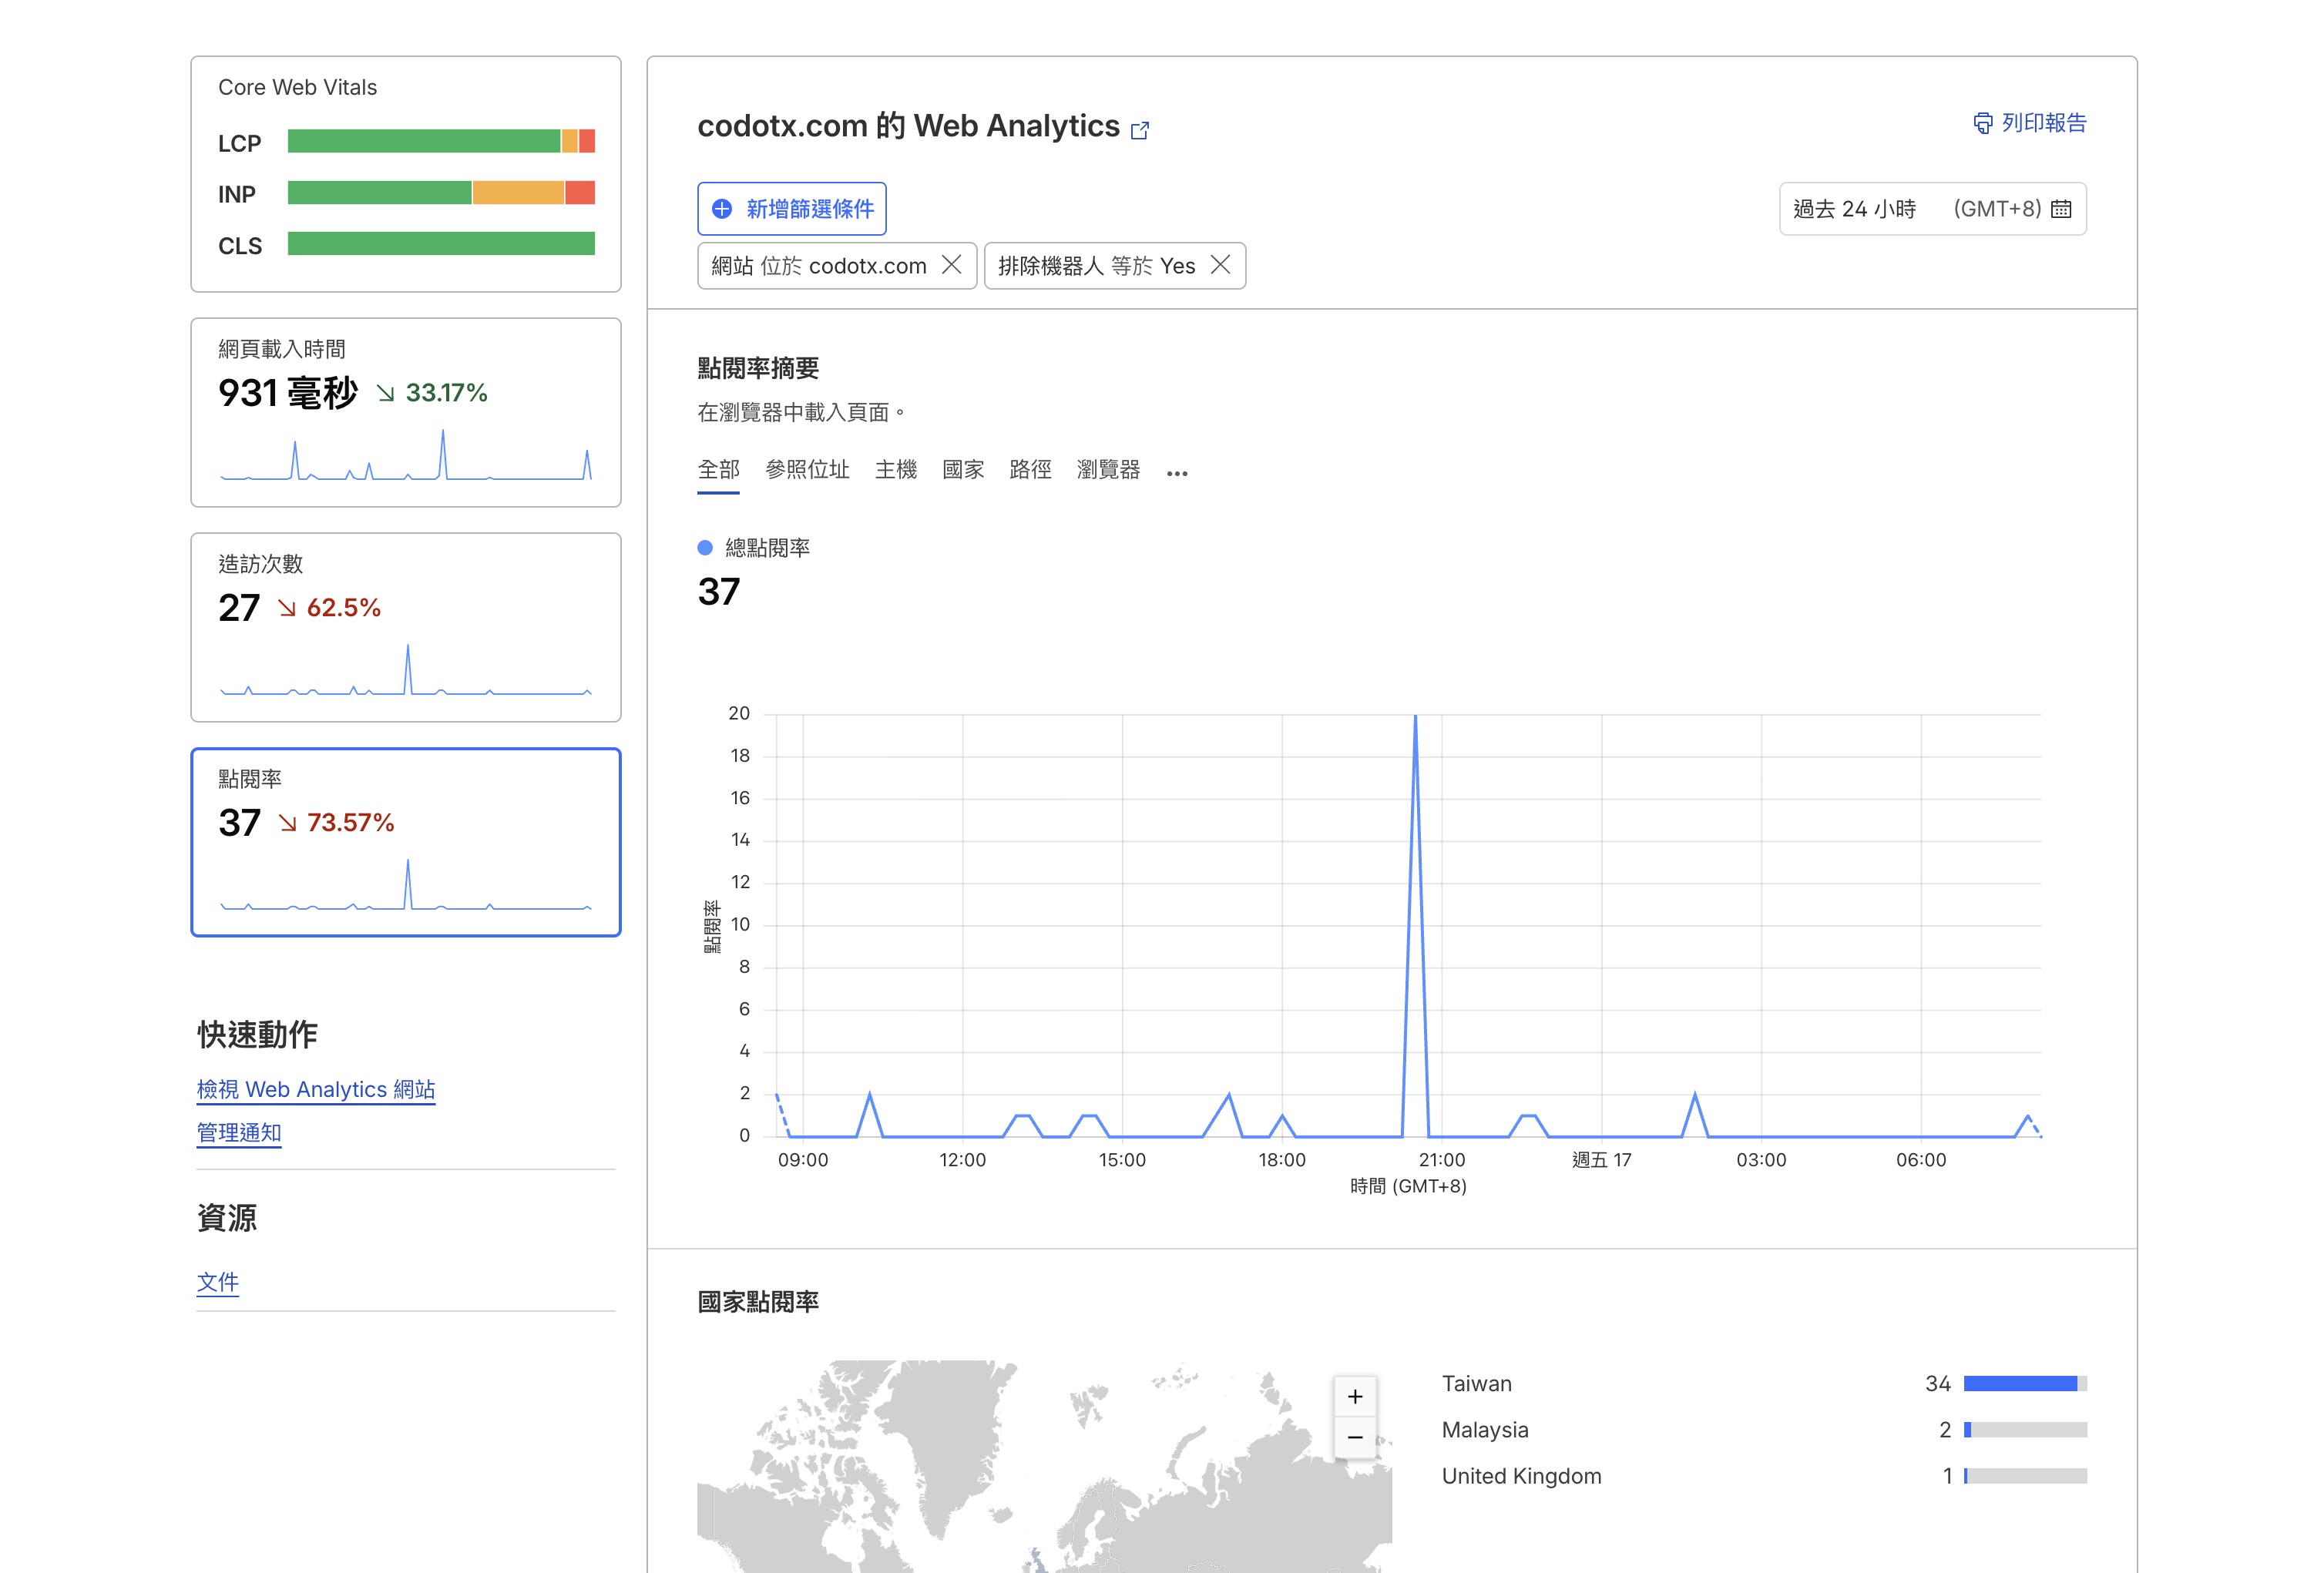Open 檢視 Web Analytics 網站 link

coord(316,1089)
